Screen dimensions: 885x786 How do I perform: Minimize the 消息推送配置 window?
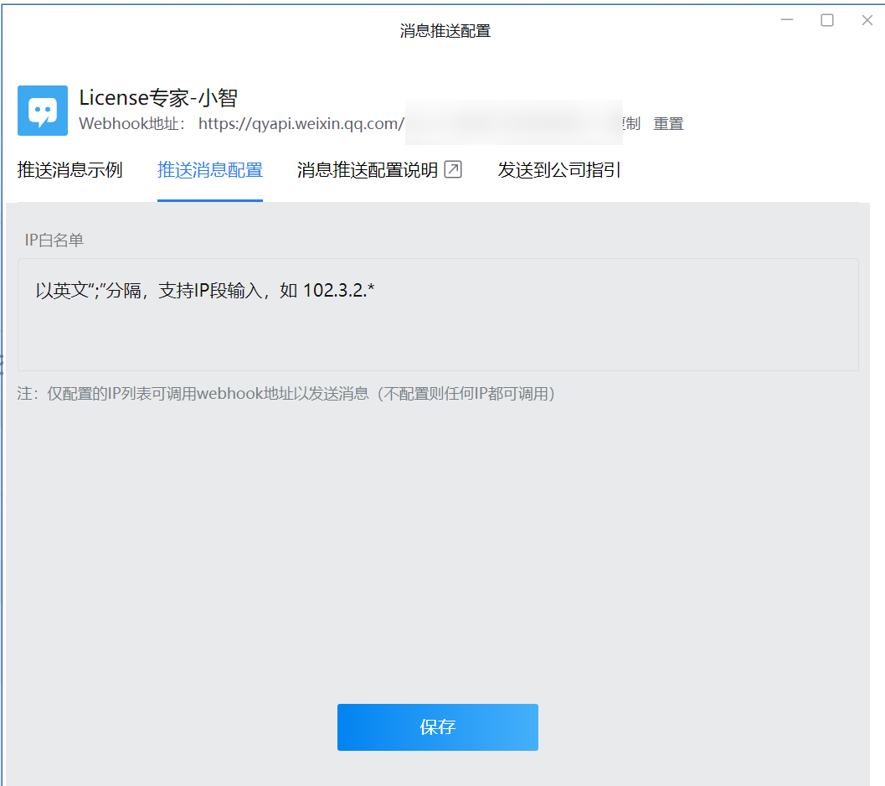[x=786, y=20]
